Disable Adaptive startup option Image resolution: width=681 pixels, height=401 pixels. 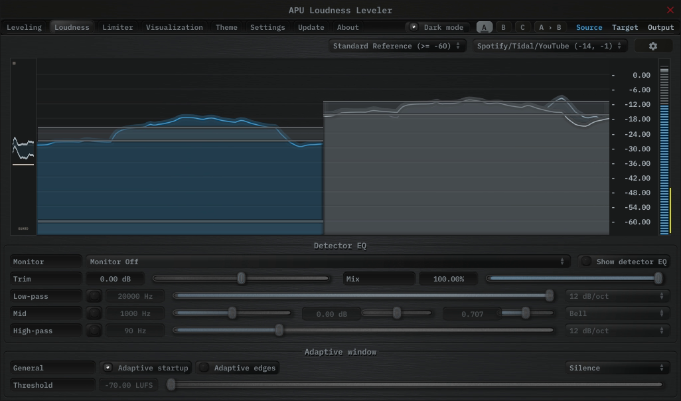pos(108,368)
